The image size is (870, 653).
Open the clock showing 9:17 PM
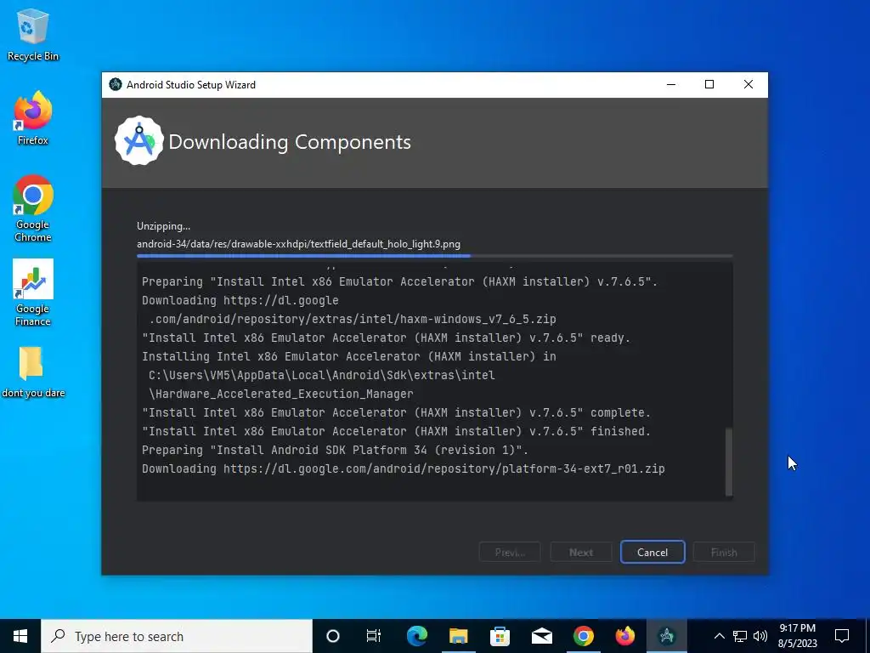797,636
